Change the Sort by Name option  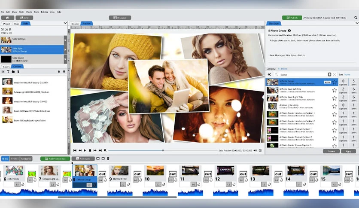pyautogui.click(x=347, y=75)
